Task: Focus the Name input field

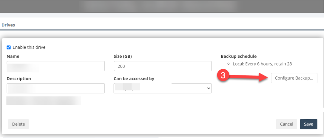Action: point(56,66)
